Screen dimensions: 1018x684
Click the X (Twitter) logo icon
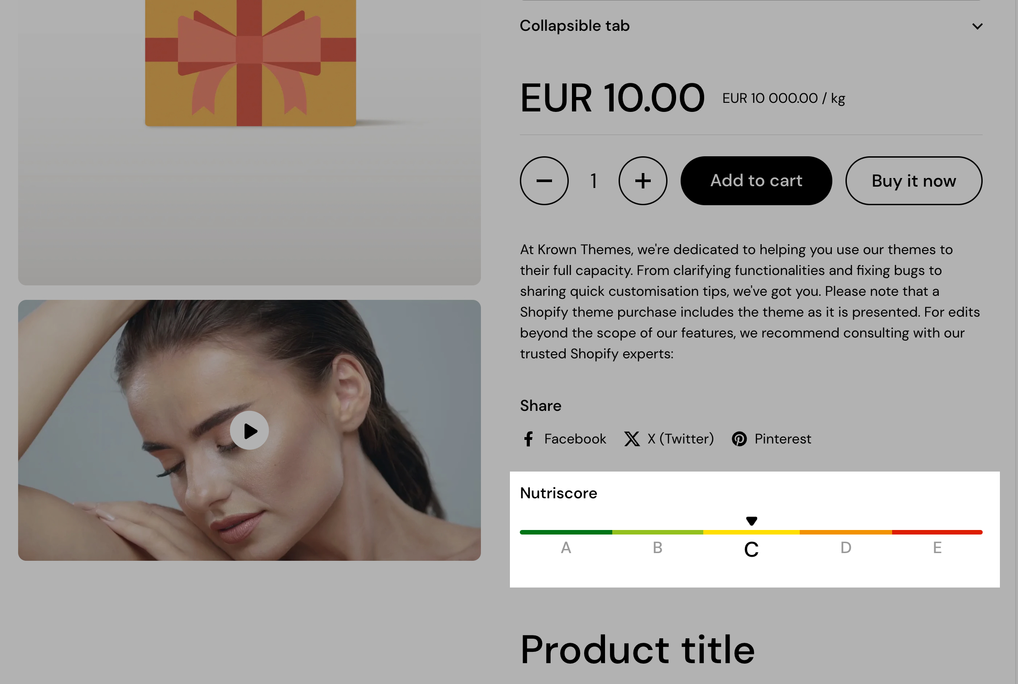point(632,439)
